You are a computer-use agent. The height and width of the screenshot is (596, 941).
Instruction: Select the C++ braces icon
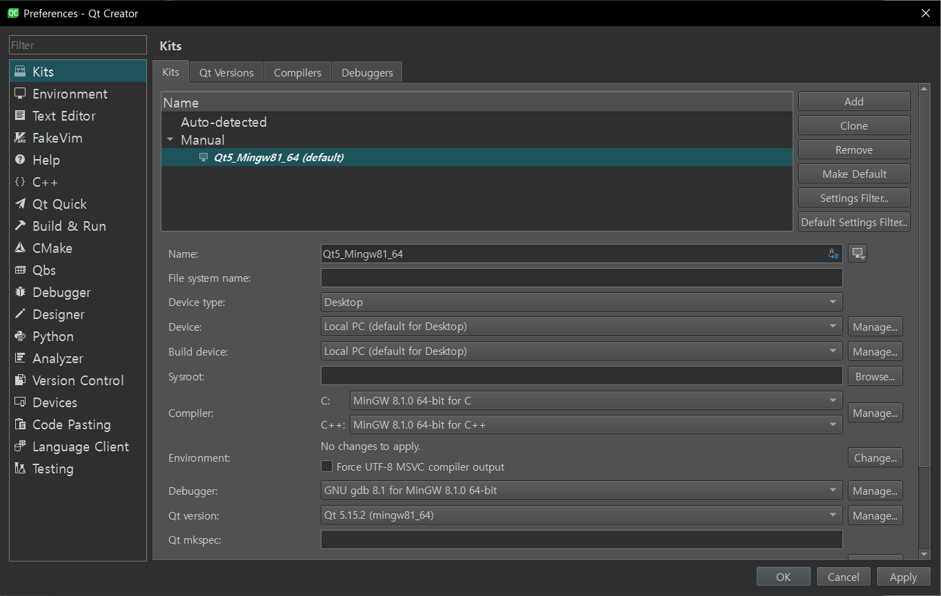click(20, 182)
